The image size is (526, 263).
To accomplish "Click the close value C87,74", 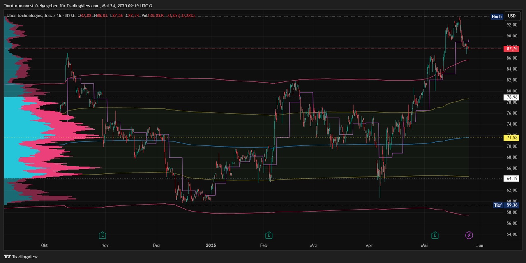I will coord(132,16).
